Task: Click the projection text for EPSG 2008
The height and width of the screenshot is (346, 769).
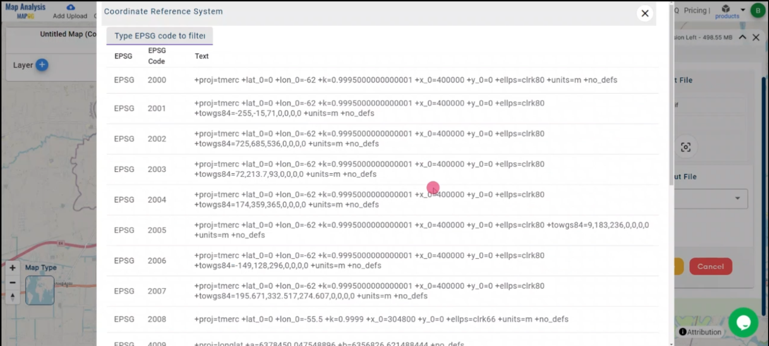Action: (381, 319)
